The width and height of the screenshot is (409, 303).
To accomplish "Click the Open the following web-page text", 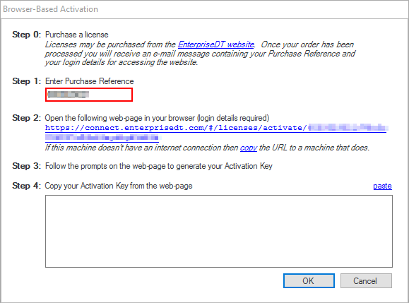I will coord(157,118).
